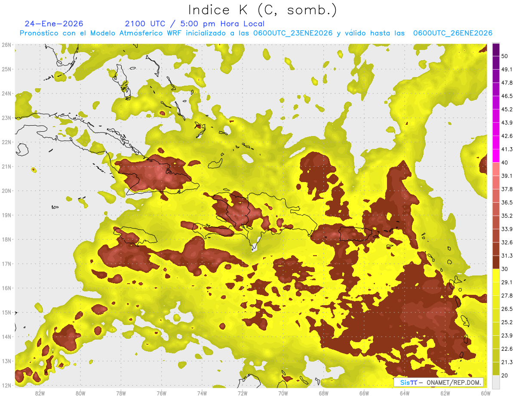516x399 pixels.
Task: Click the '74W' longitude tick label
Action: click(202, 393)
